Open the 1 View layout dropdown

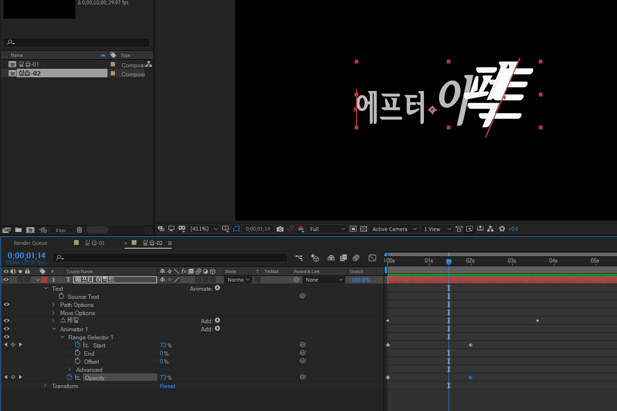pyautogui.click(x=437, y=229)
